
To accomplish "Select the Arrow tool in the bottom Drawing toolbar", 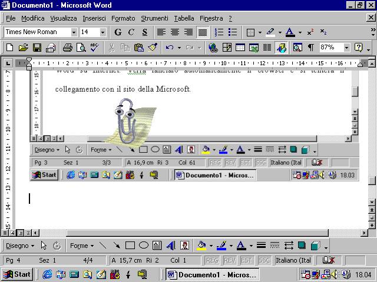I will [x=117, y=246].
